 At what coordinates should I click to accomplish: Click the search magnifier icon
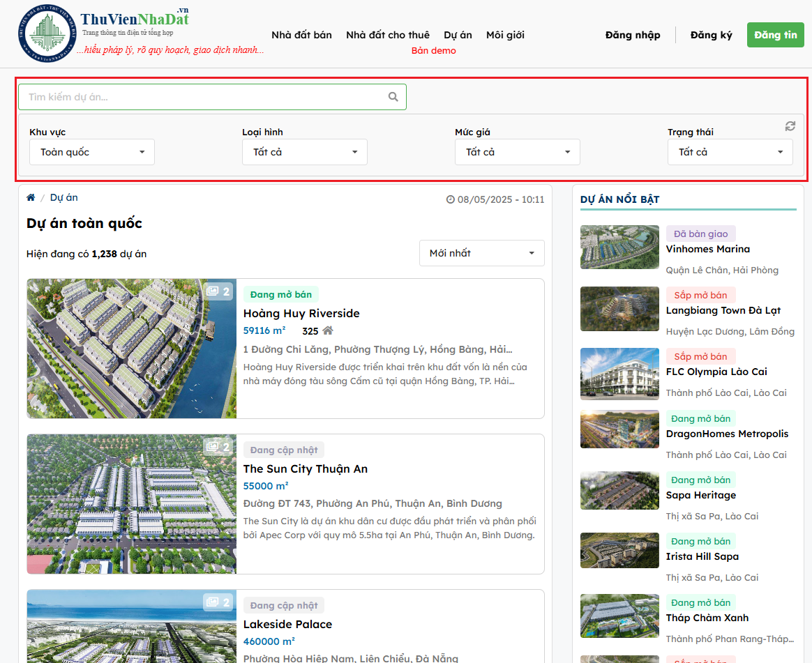(393, 97)
